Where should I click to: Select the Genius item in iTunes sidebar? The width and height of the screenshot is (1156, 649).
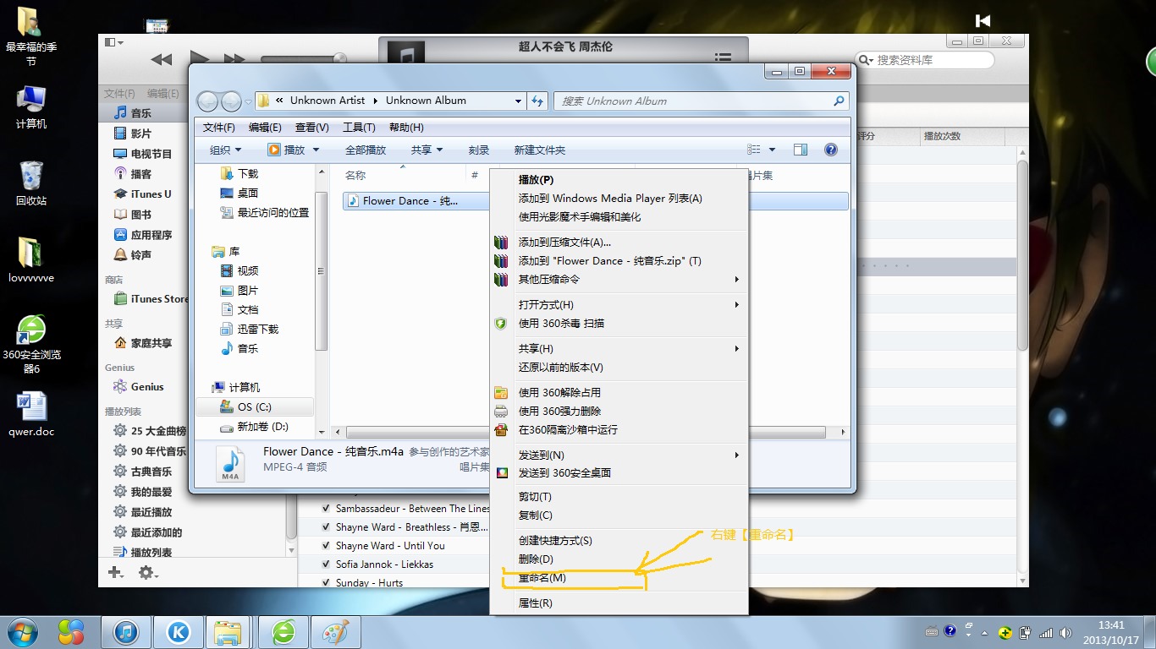point(140,387)
